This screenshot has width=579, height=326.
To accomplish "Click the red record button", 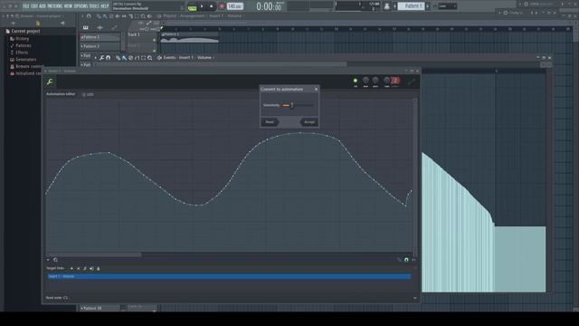I will [x=222, y=6].
